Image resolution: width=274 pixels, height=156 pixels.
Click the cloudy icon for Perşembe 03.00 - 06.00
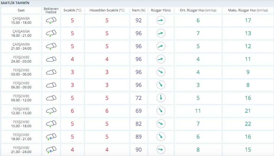(x=51, y=72)
